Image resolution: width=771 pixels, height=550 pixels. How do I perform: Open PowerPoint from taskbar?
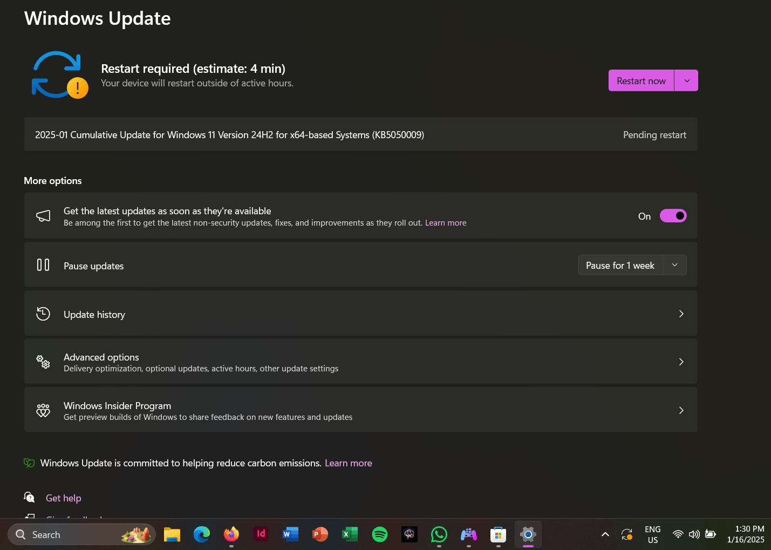tap(320, 534)
